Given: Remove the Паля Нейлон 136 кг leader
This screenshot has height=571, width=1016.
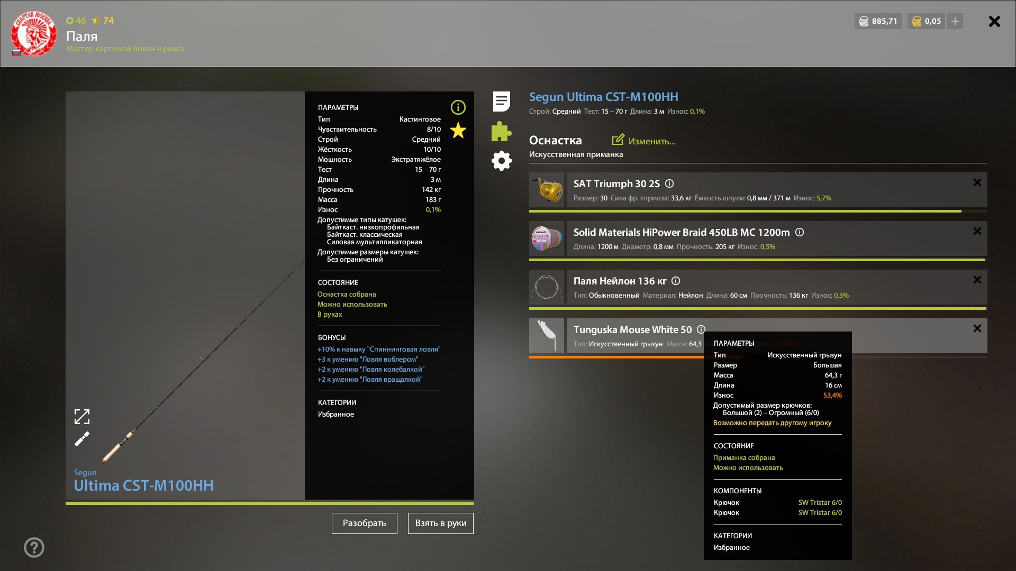Looking at the screenshot, I should tap(977, 280).
